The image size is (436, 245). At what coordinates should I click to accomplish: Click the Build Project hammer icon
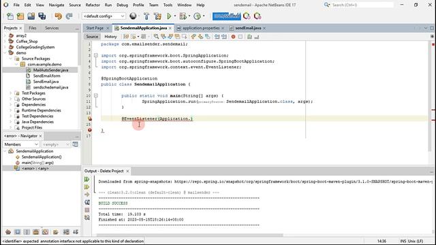146,16
